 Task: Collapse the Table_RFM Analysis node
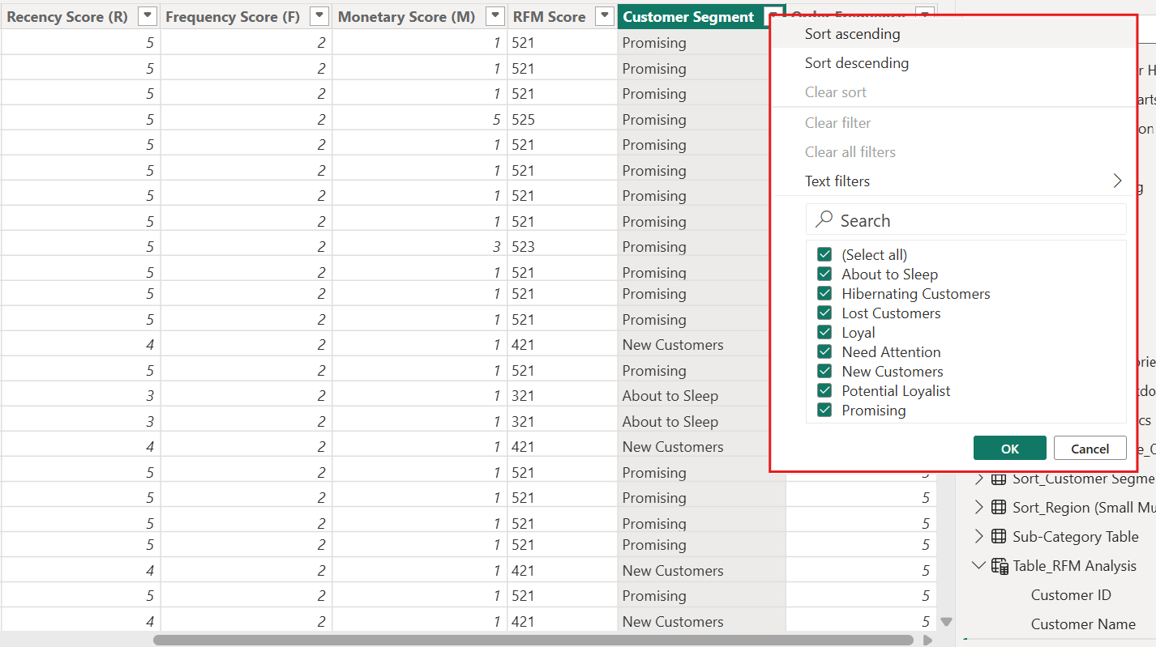(978, 565)
